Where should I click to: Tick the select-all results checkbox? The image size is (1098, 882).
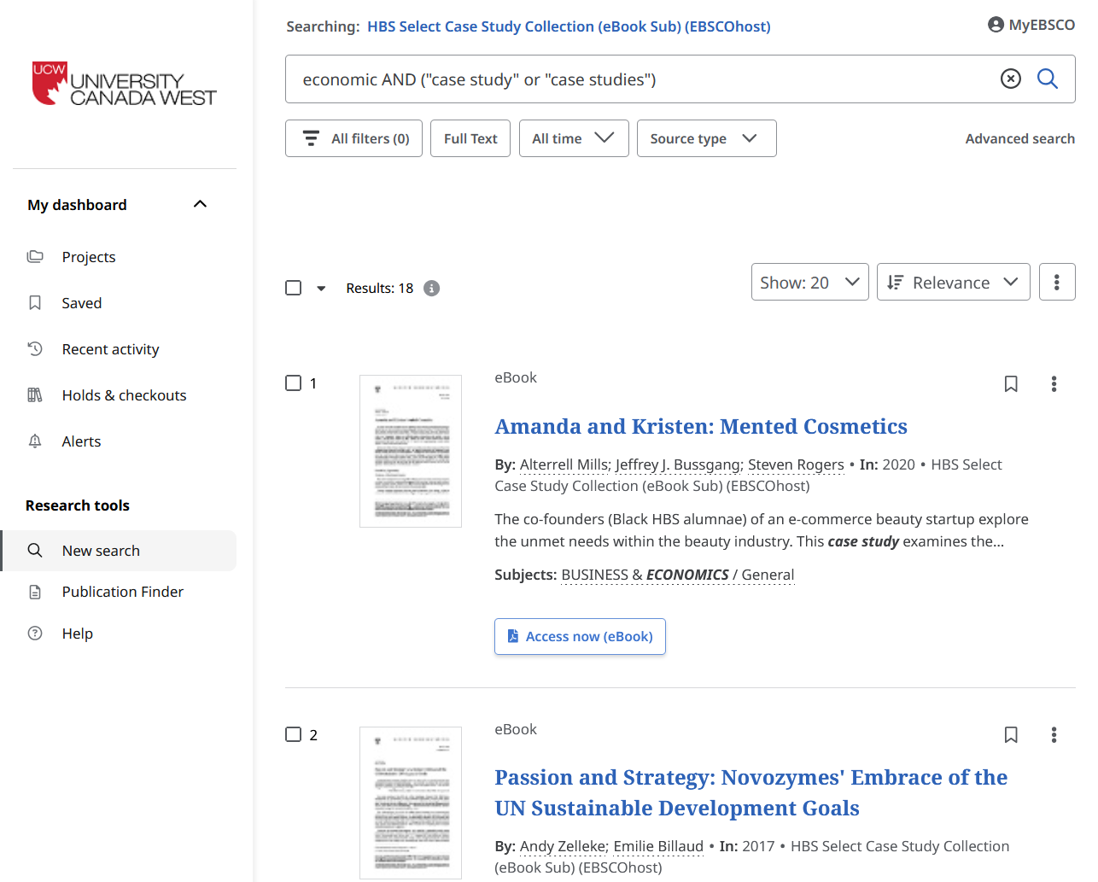coord(294,288)
